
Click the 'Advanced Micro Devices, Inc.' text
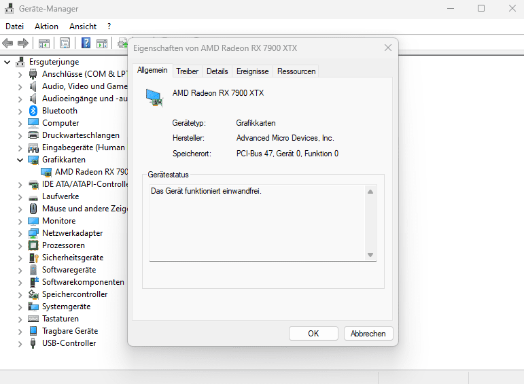pos(285,138)
